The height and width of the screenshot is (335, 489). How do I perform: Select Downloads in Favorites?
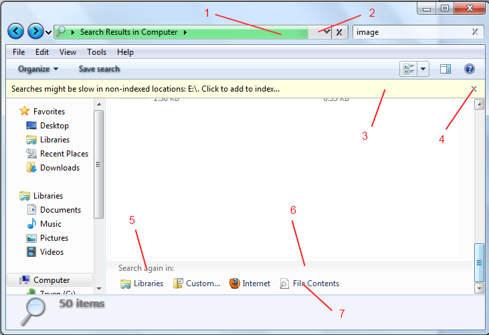[x=59, y=168]
